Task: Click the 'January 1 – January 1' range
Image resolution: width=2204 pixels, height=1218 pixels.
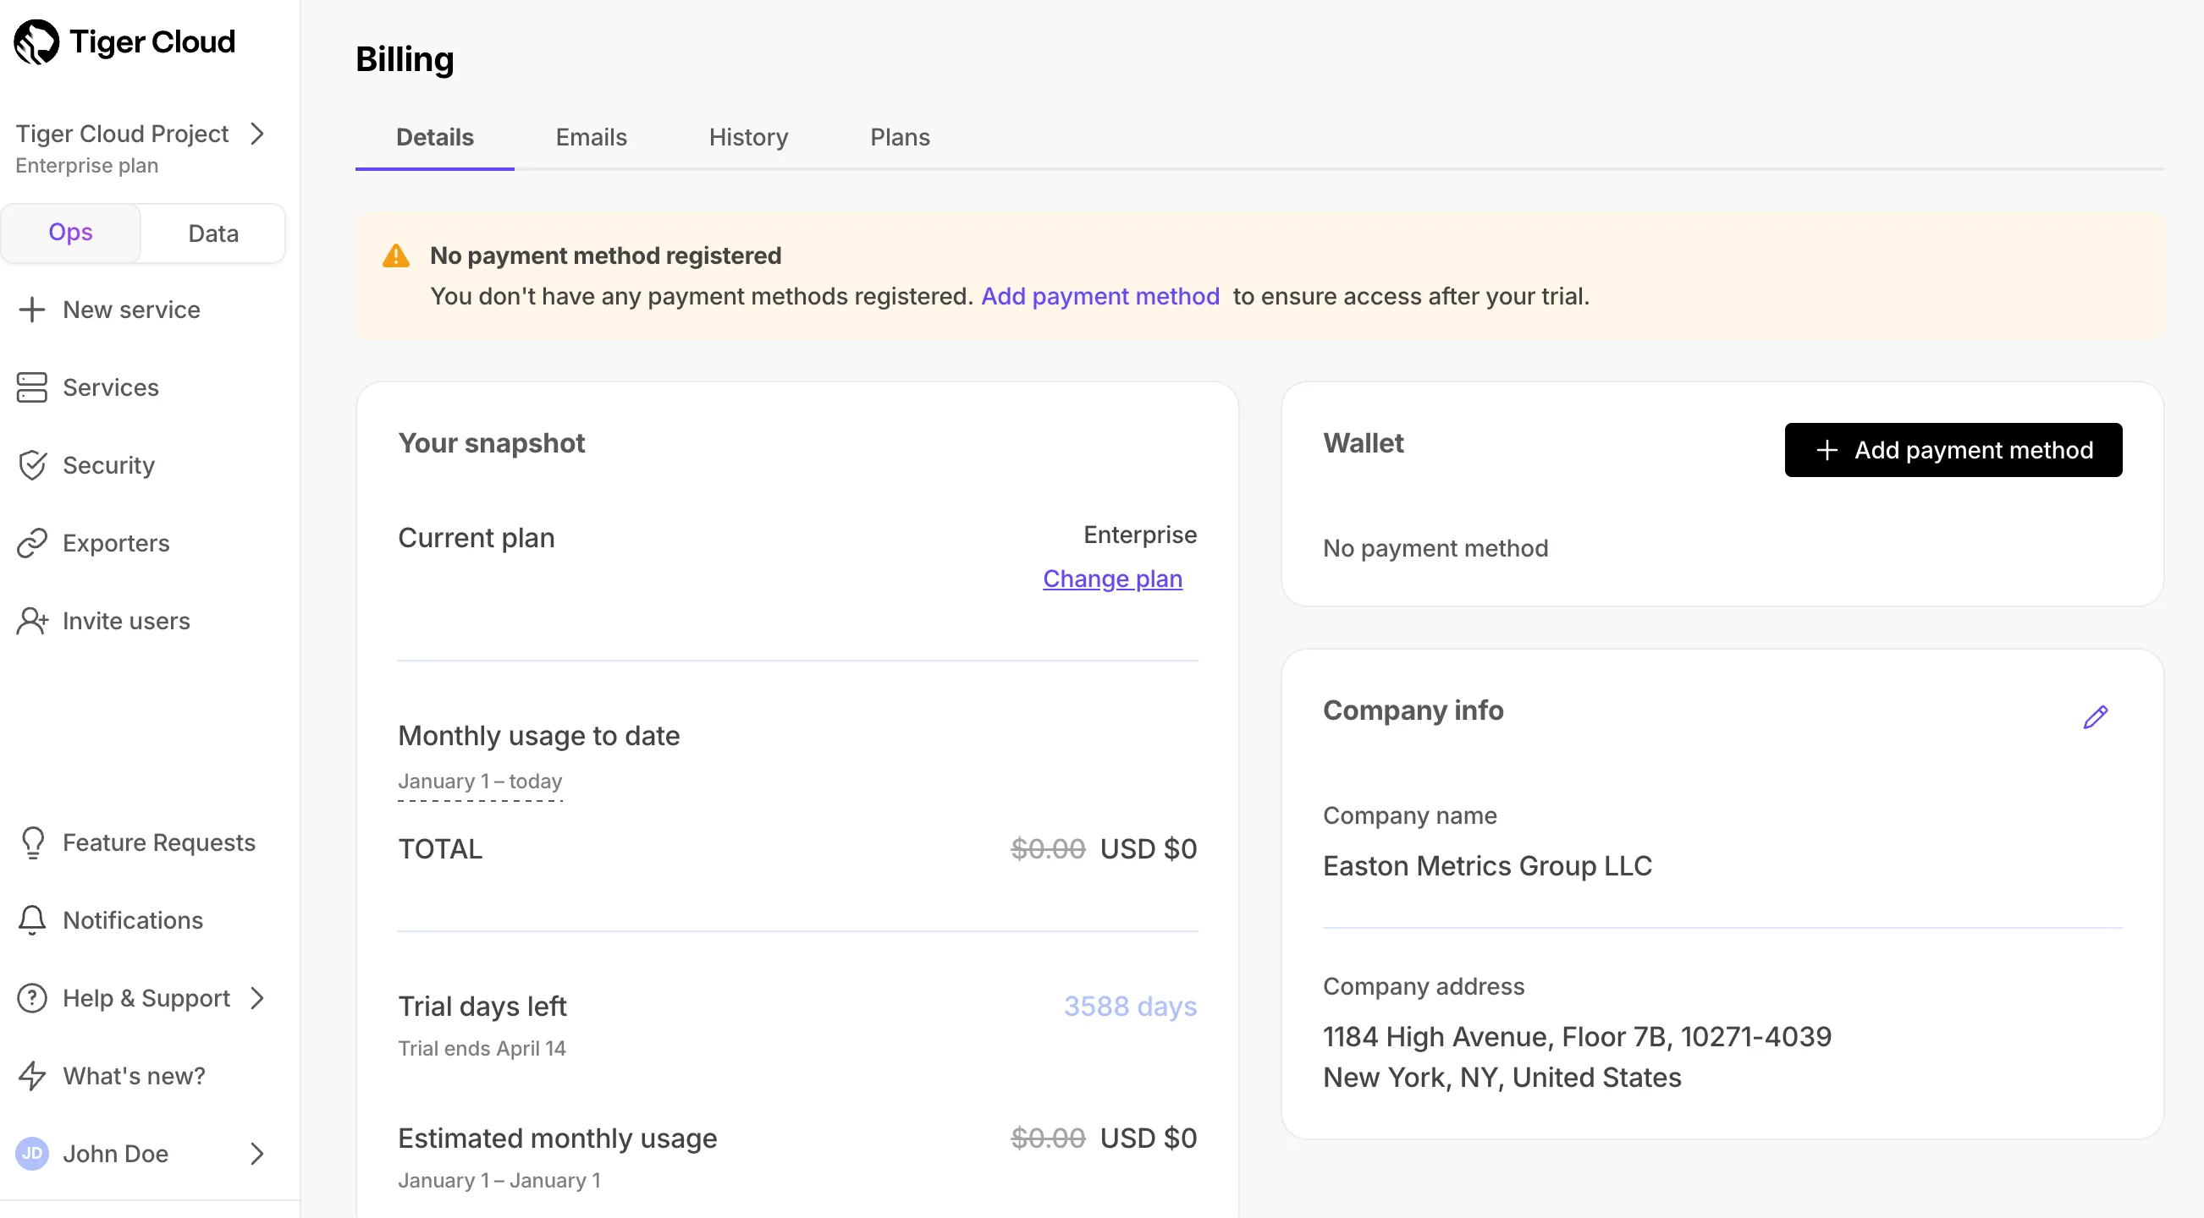Action: click(x=499, y=1180)
